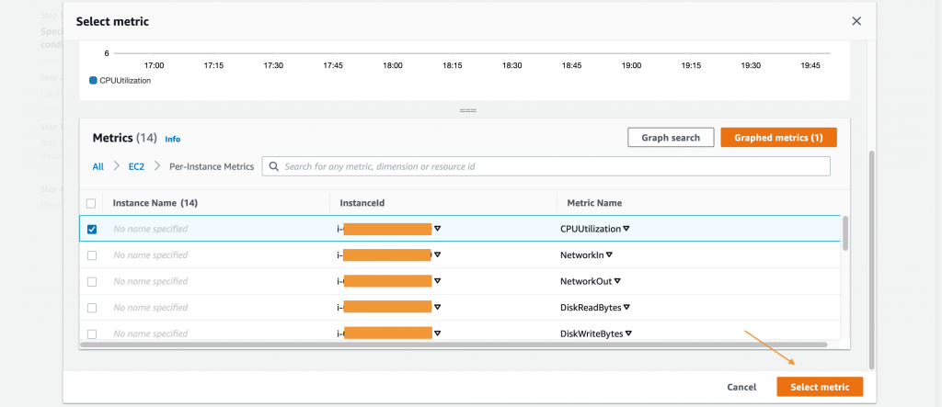The height and width of the screenshot is (407, 942).
Task: Check the DiskReadBytes row checkbox
Action: [92, 308]
